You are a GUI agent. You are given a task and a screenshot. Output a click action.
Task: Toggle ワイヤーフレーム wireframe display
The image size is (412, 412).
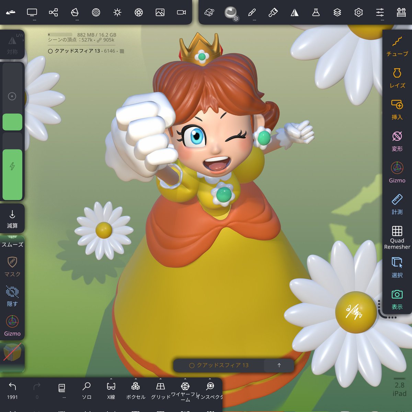click(x=185, y=391)
